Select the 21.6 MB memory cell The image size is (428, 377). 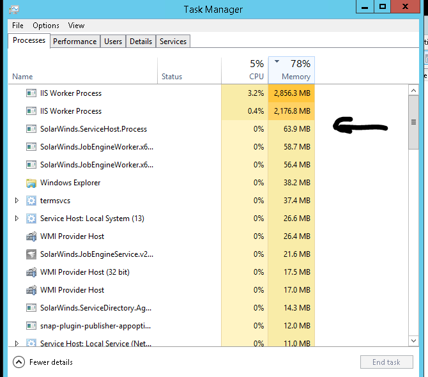click(291, 254)
